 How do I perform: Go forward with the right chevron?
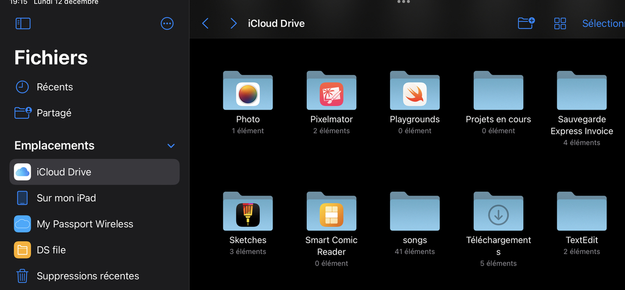click(233, 23)
